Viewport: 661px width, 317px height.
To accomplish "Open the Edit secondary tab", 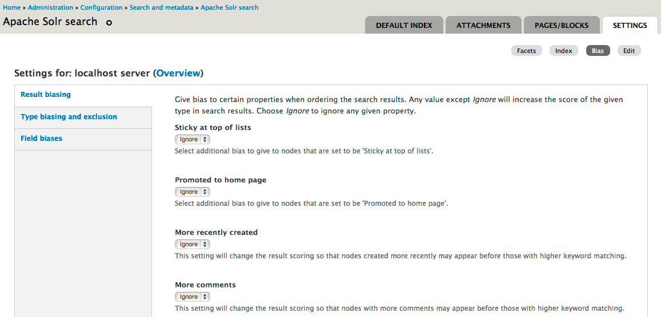I will (629, 50).
